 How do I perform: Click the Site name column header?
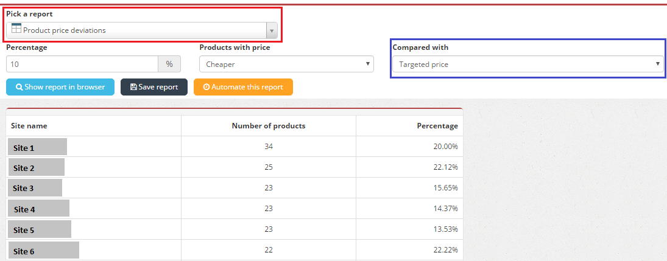pyautogui.click(x=30, y=126)
